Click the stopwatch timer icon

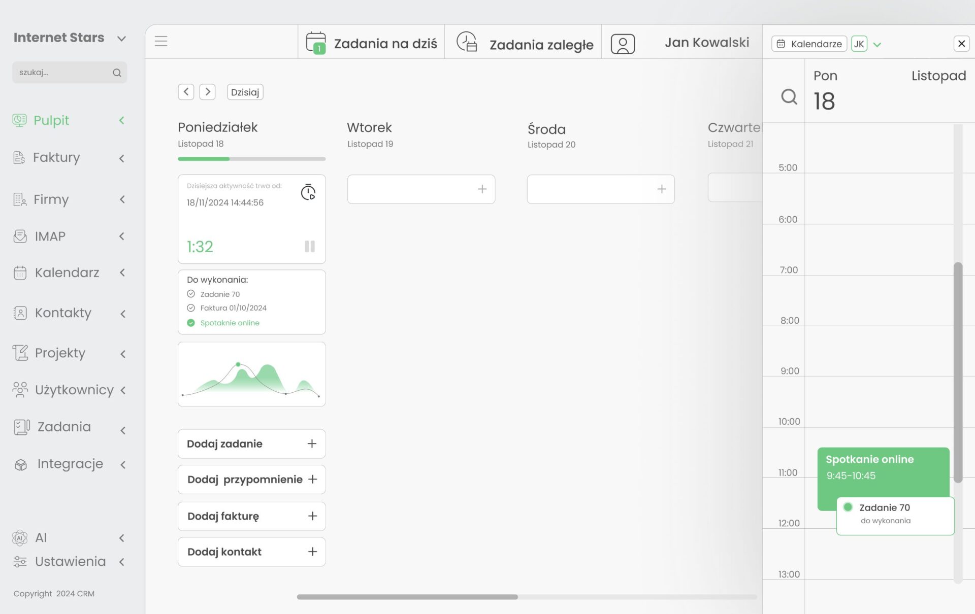[308, 192]
